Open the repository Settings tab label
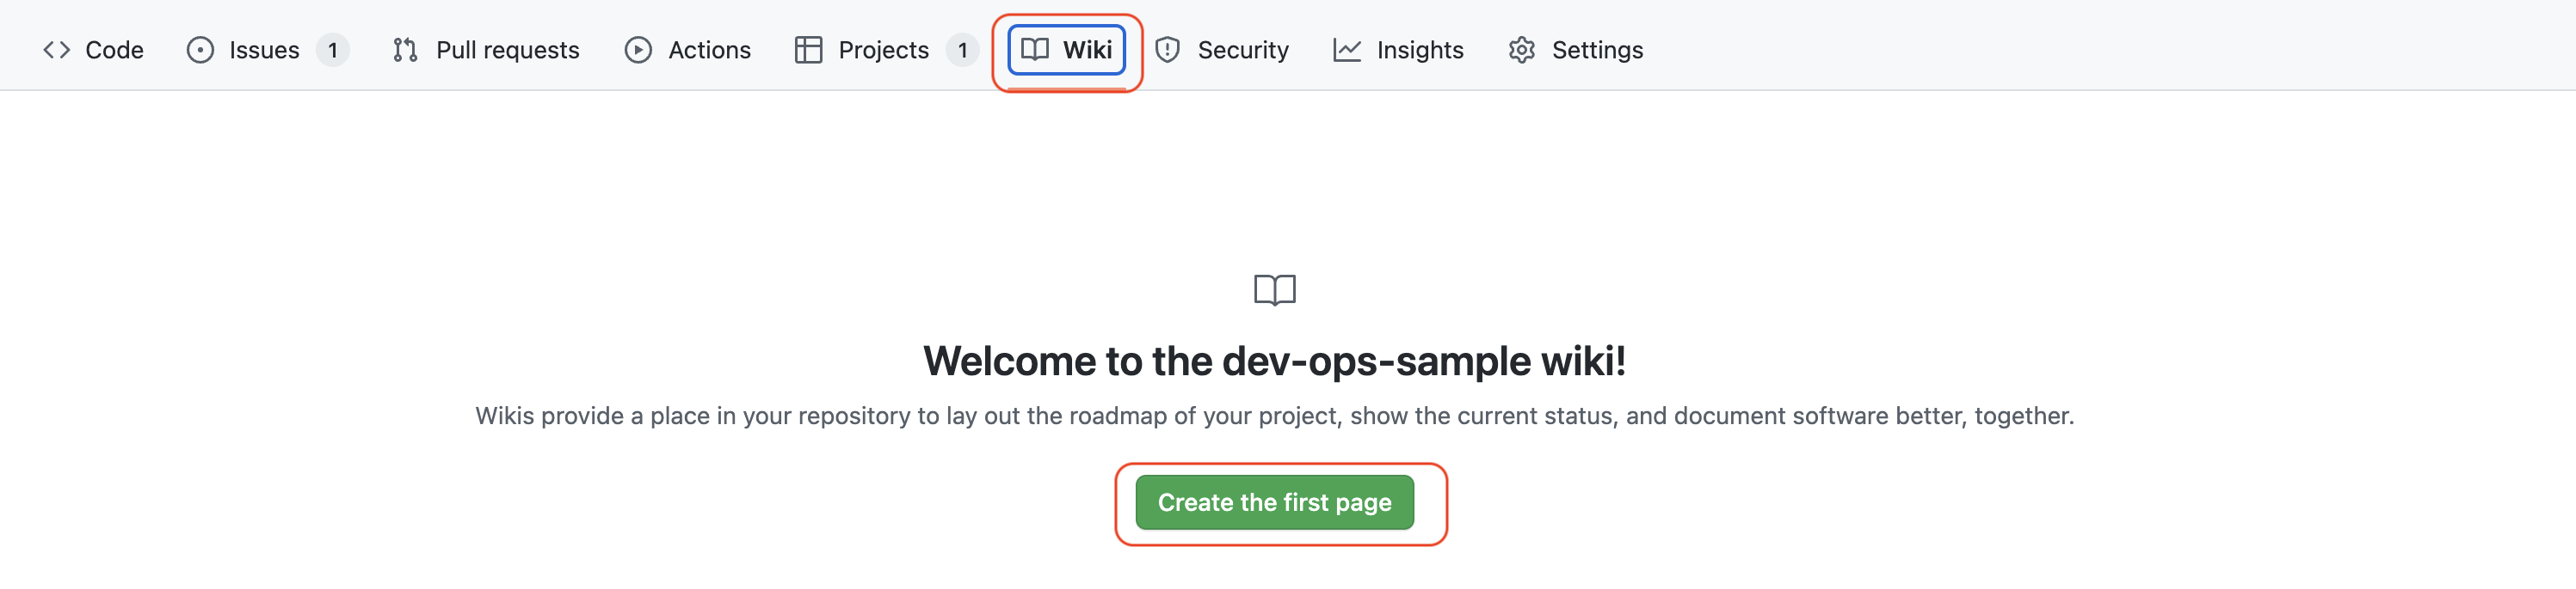 pos(1597,50)
